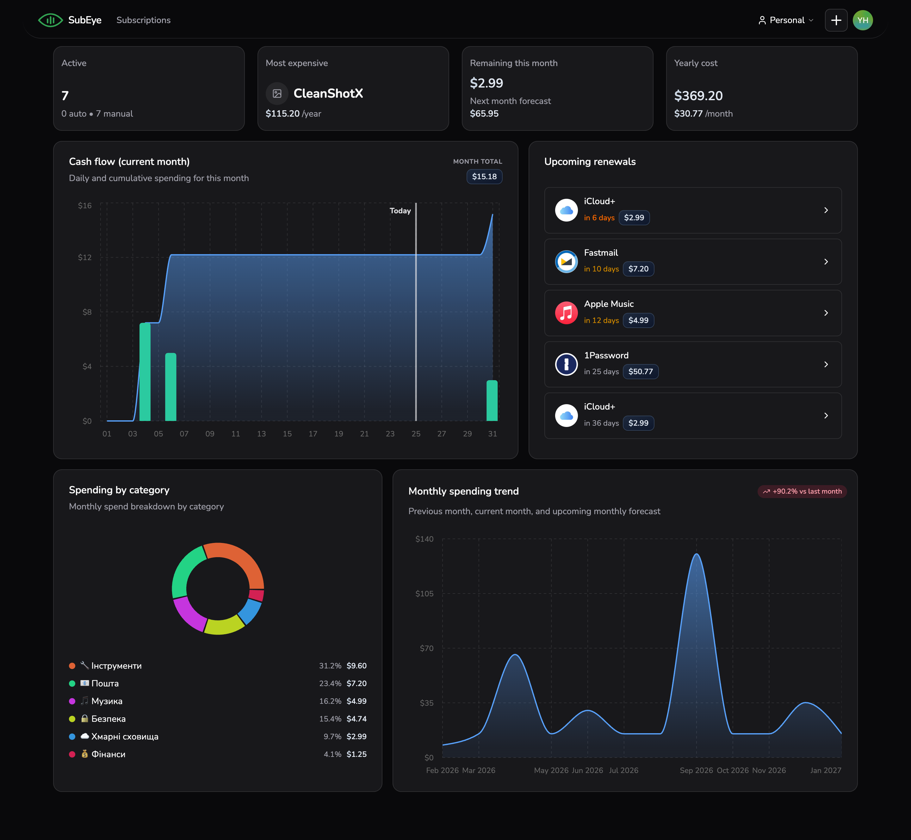Expand the 1Password renewal chevron
The image size is (911, 840).
coord(826,364)
